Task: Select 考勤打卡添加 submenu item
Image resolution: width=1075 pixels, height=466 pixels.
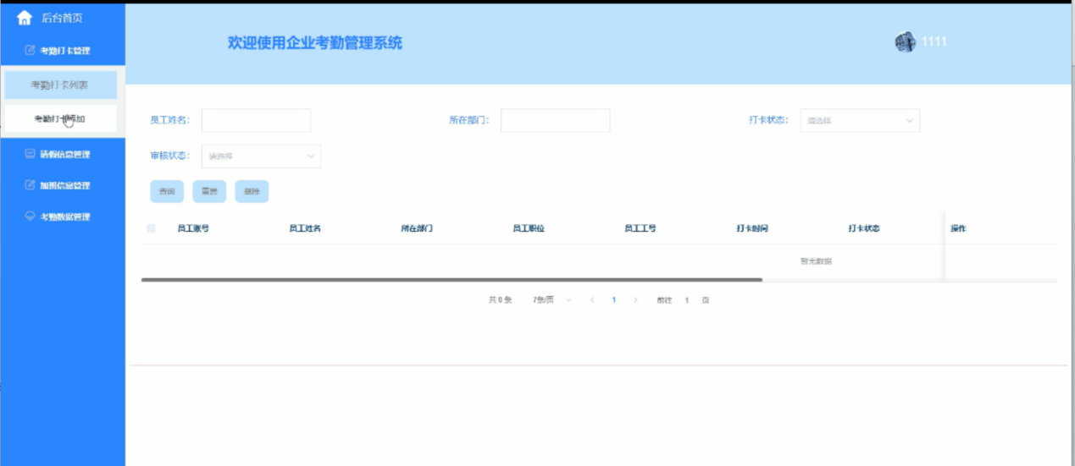Action: click(60, 118)
